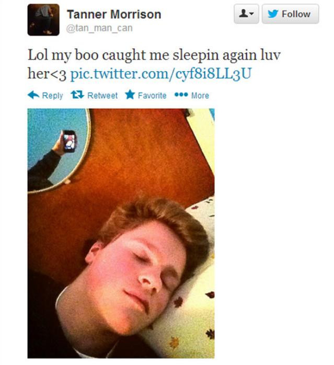
Task: Follow Tanner Morrison
Action: click(x=290, y=14)
